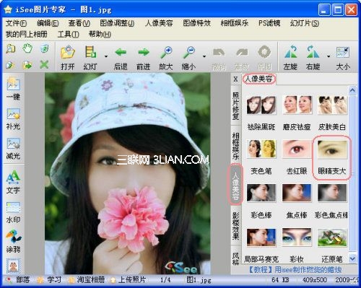Screen dimensions: 361x288
Task: Rotate image left with 左旋 icon
Action: (x=290, y=58)
